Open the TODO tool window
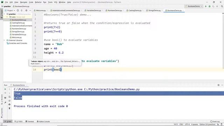 tap(19, 121)
